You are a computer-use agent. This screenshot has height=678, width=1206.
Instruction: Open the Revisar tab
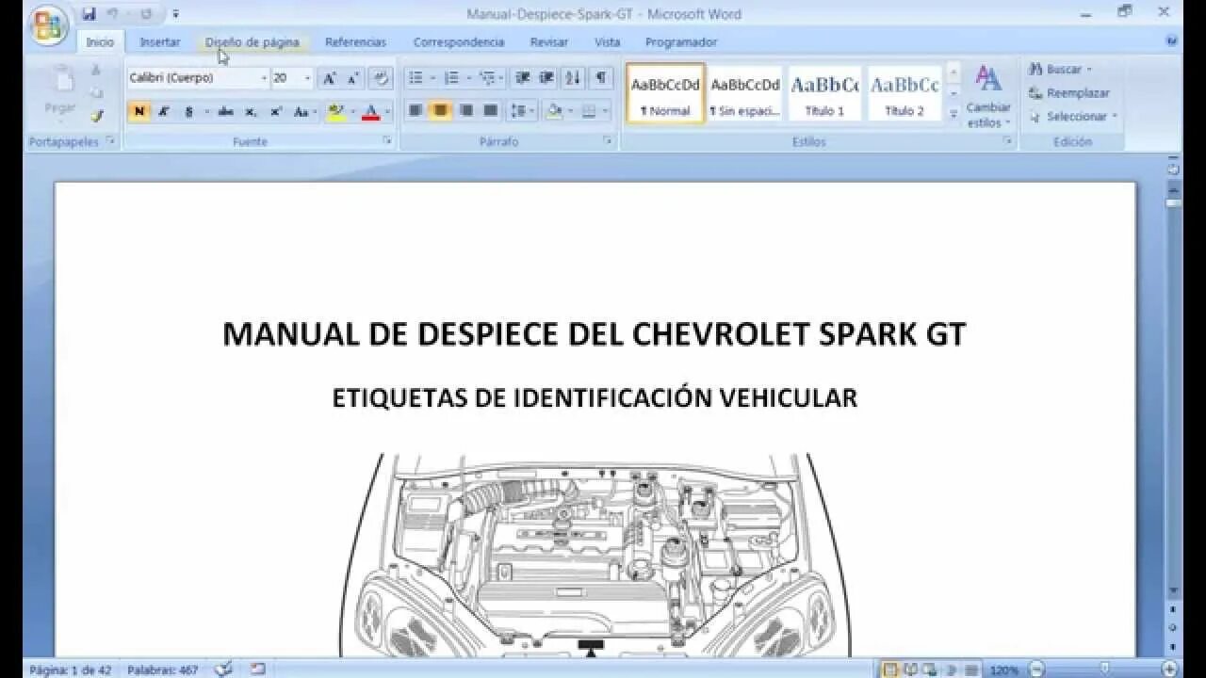[549, 42]
